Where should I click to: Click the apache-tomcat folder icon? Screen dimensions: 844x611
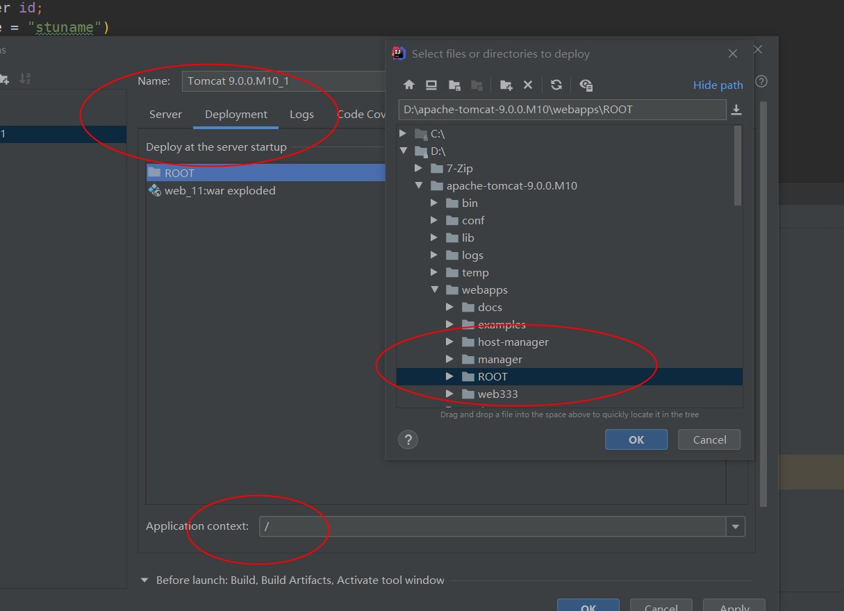[x=437, y=185]
